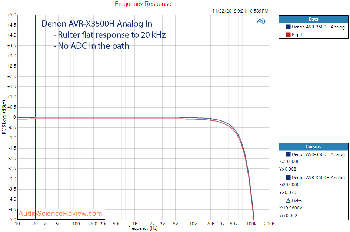Image resolution: width=350 pixels, height=232 pixels.
Task: Select Denon AVR-3500H Analog legend label
Action: [318, 27]
